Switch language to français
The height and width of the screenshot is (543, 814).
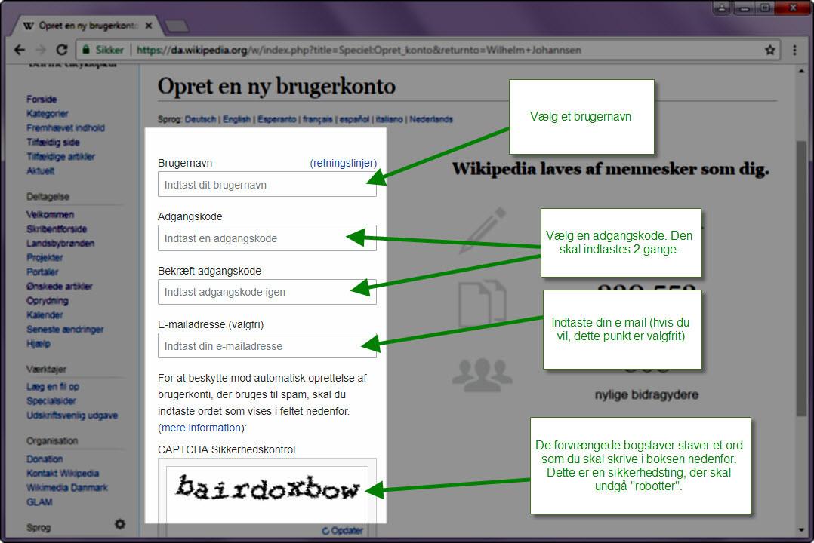tap(318, 119)
